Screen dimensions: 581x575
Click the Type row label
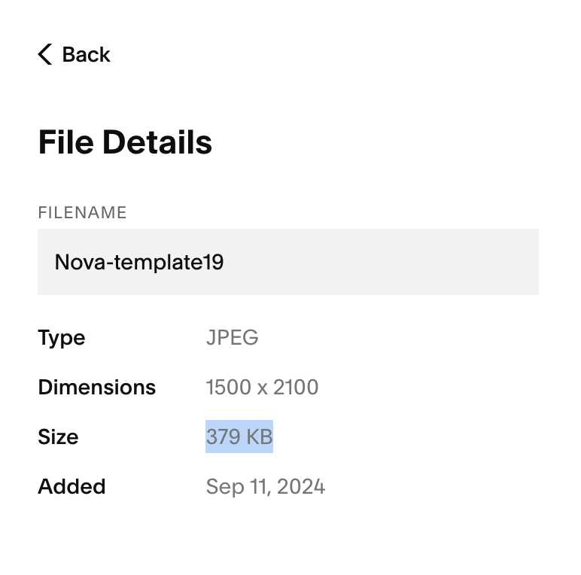(x=62, y=338)
